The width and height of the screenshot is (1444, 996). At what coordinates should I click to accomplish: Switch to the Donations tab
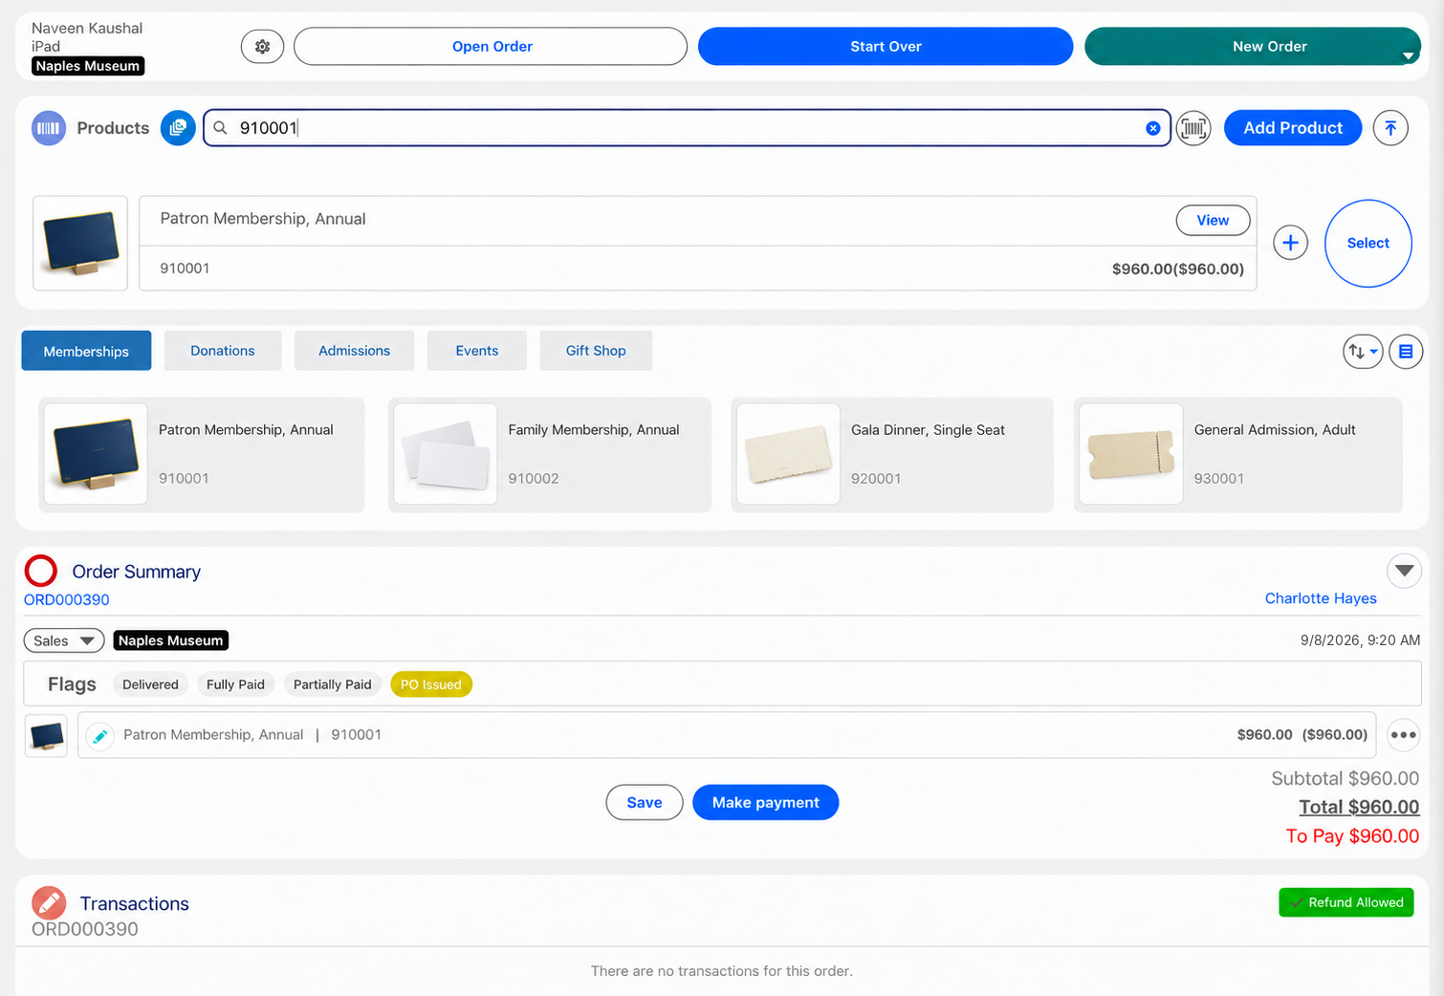click(x=223, y=351)
